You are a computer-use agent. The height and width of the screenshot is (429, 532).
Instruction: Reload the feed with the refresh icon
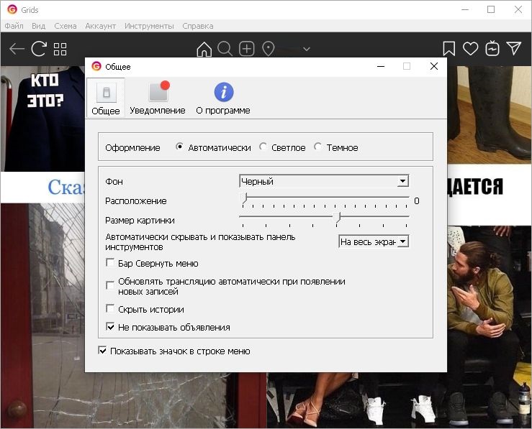(39, 49)
